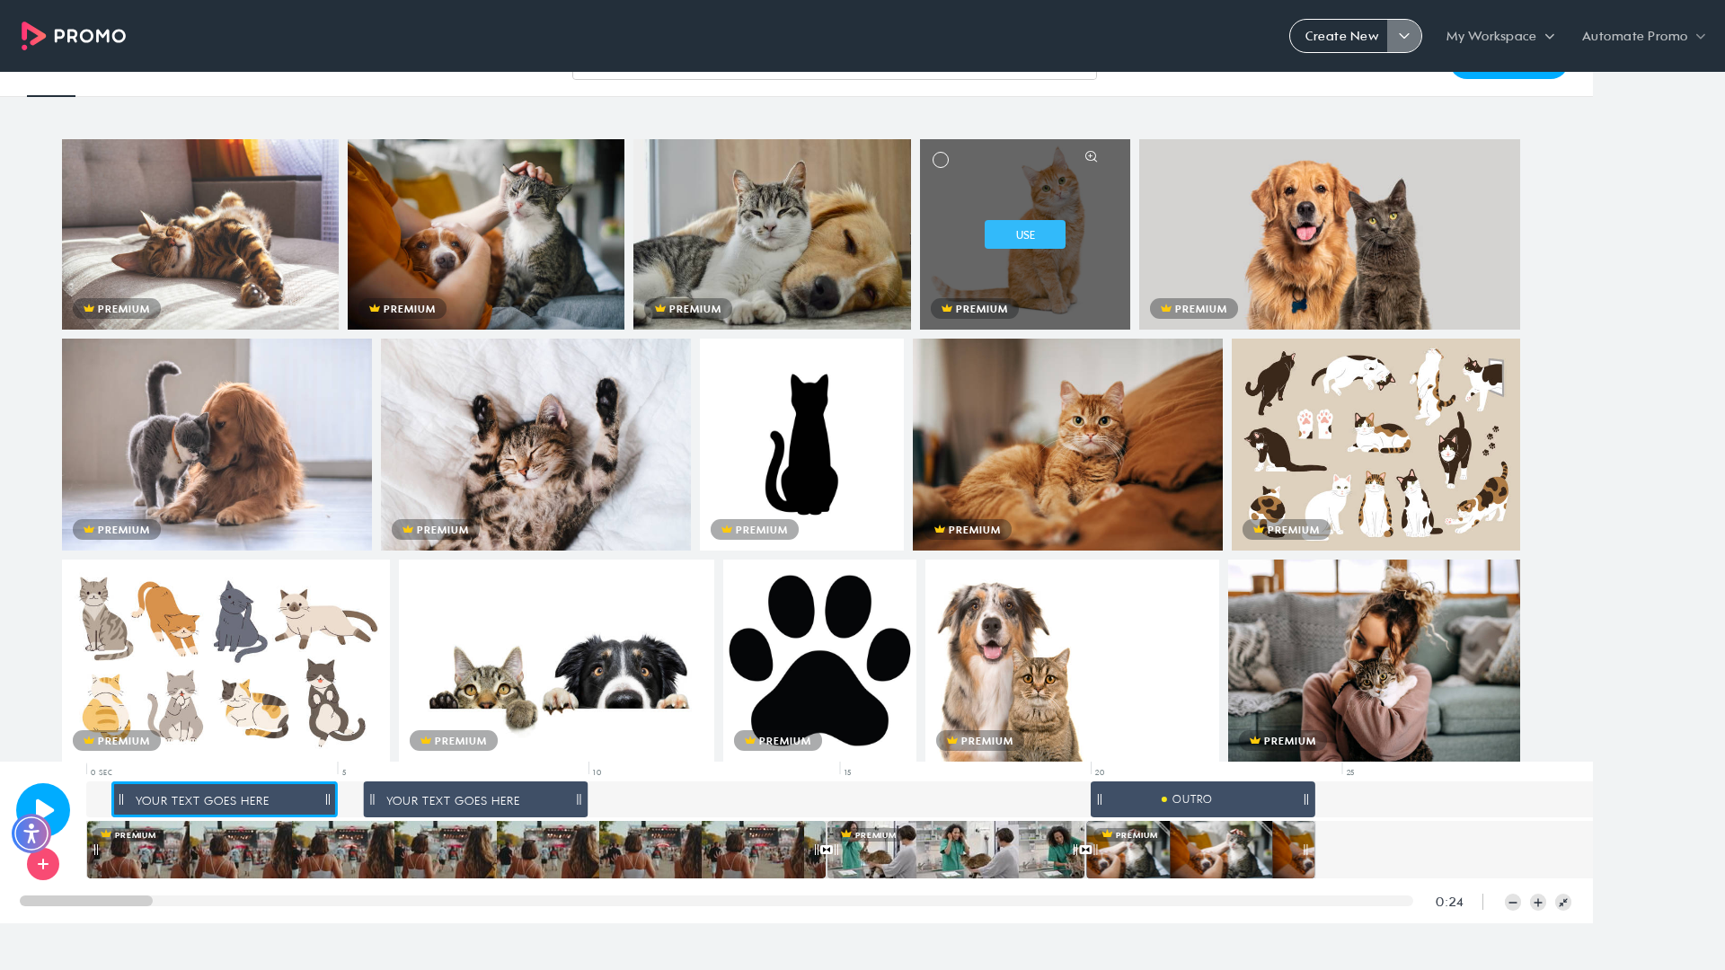This screenshot has height=970, width=1725.
Task: Click the right handle of the first text block
Action: 328,799
